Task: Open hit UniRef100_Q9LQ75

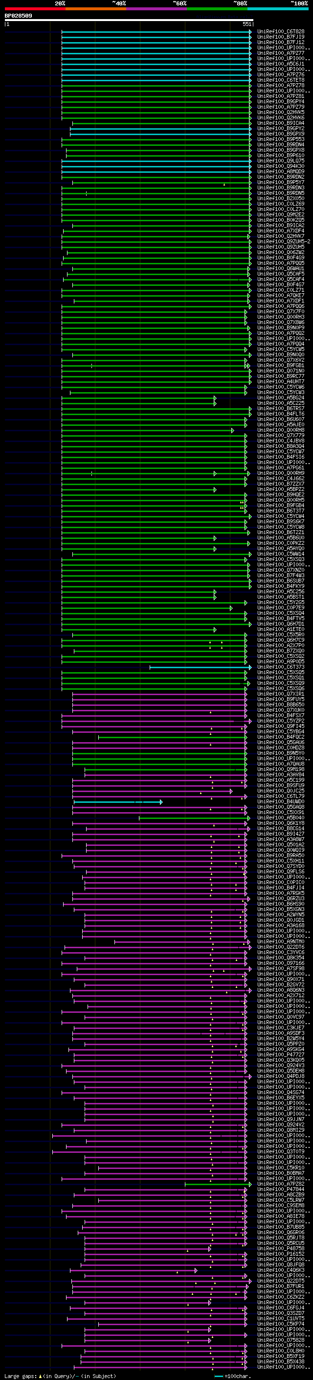Action: click(x=281, y=161)
